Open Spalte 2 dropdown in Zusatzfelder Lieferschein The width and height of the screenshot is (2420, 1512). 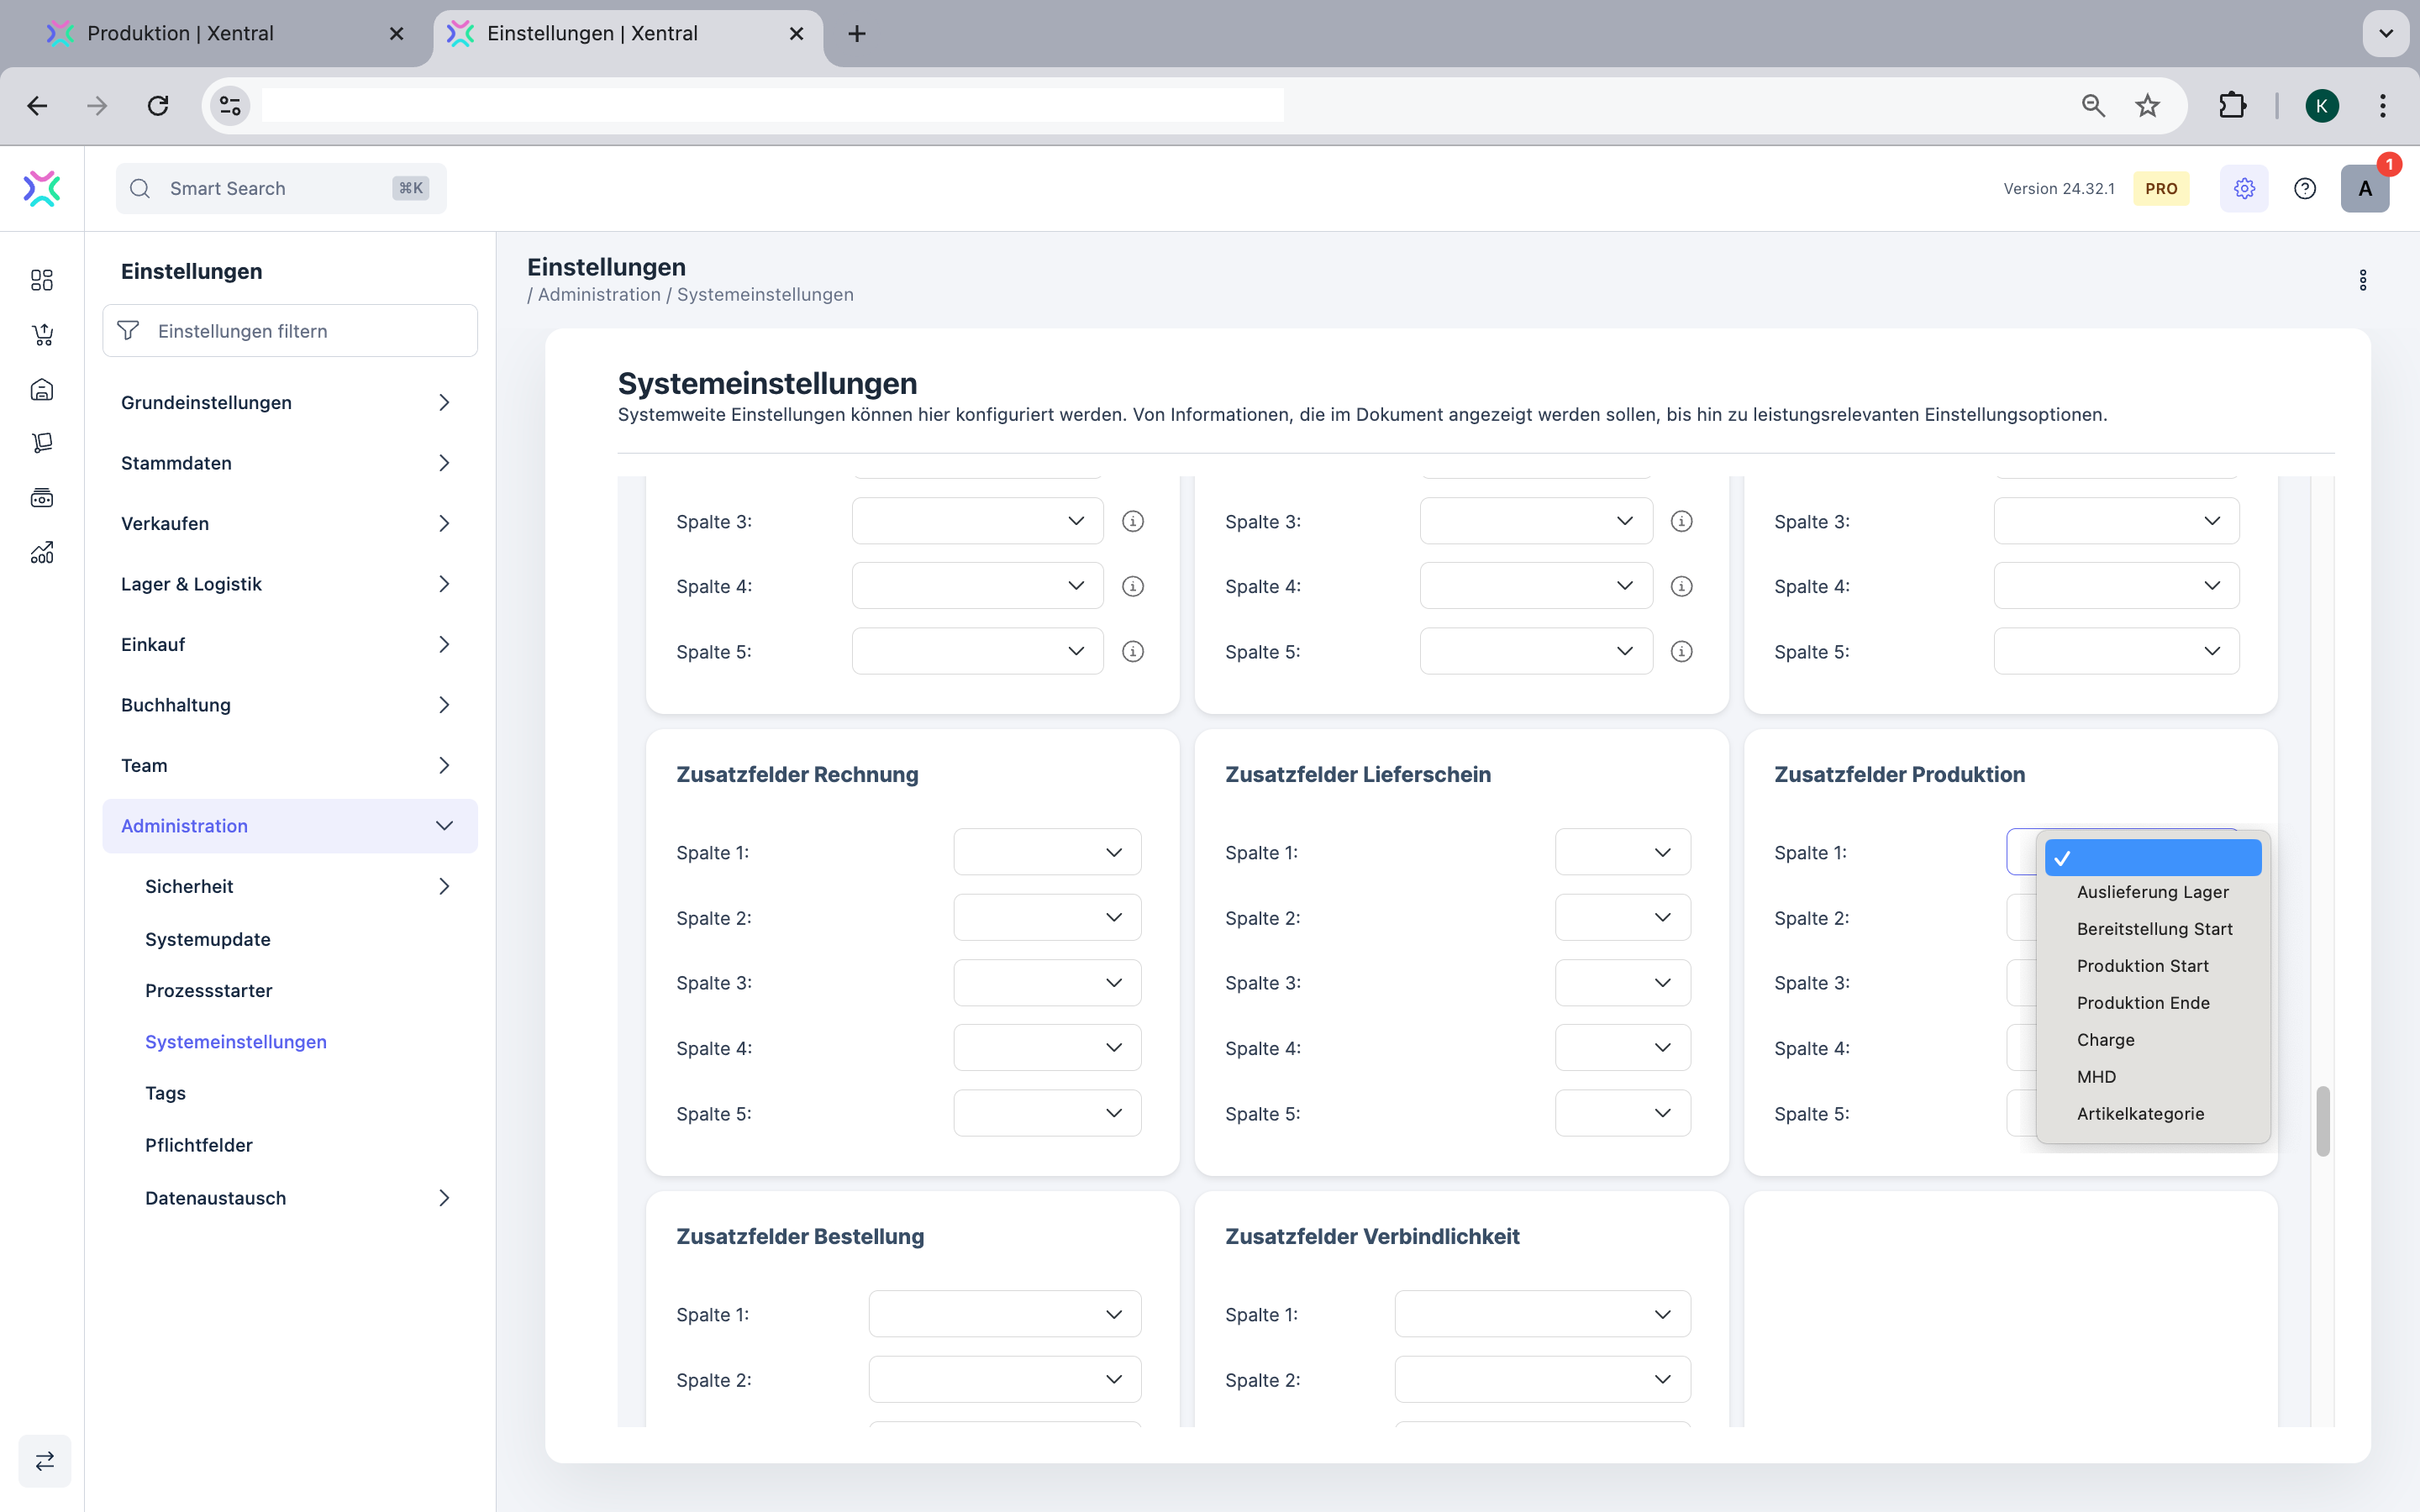[x=1622, y=917]
